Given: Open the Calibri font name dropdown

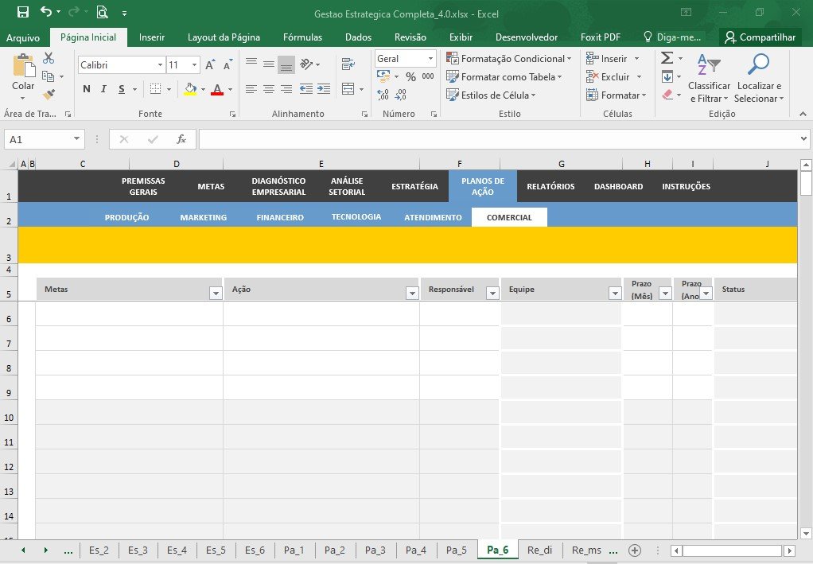Looking at the screenshot, I should [x=160, y=65].
